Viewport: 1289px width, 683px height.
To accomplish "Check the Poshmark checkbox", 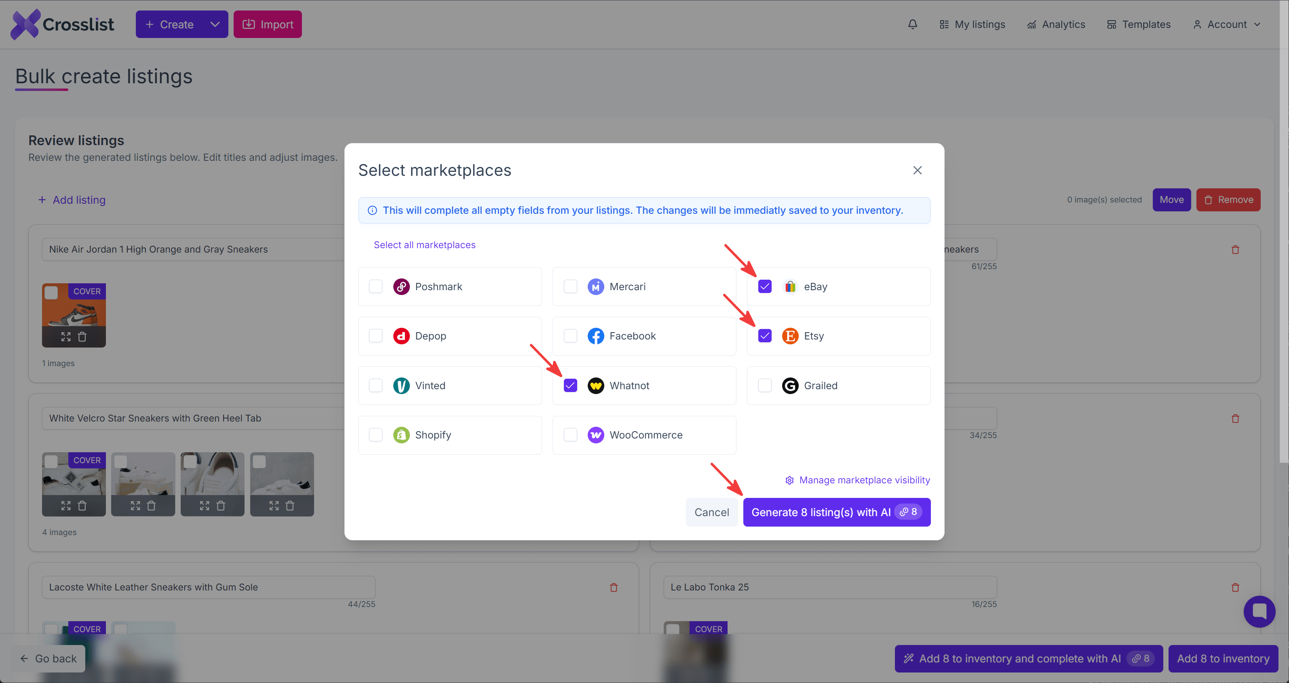I will point(375,287).
